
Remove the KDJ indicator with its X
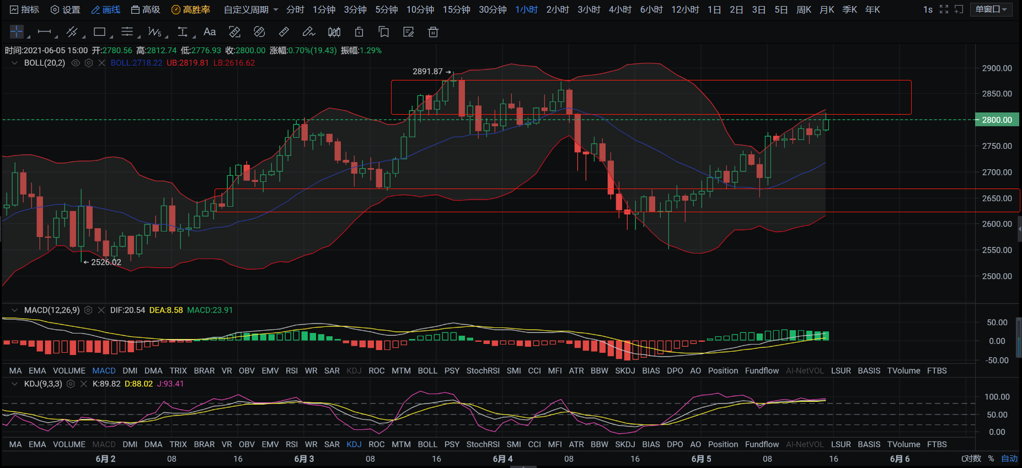(84, 384)
